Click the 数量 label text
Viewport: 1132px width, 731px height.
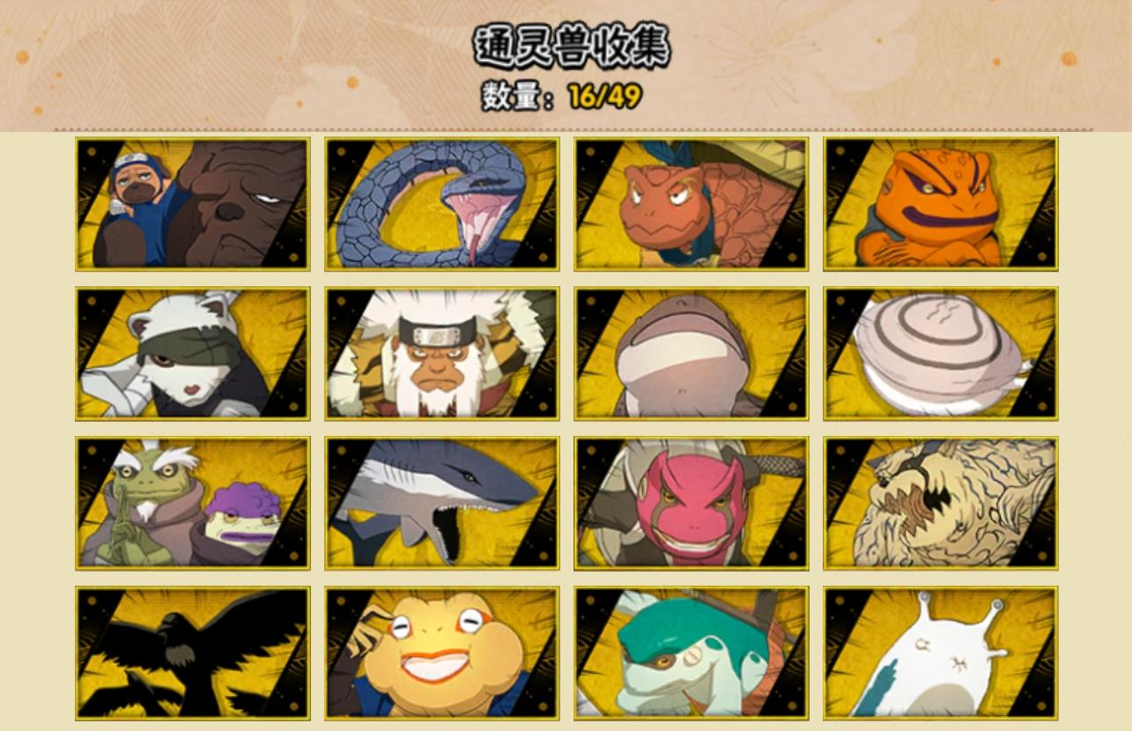509,96
